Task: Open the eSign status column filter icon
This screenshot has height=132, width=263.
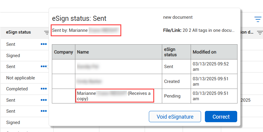Action: 46,32
